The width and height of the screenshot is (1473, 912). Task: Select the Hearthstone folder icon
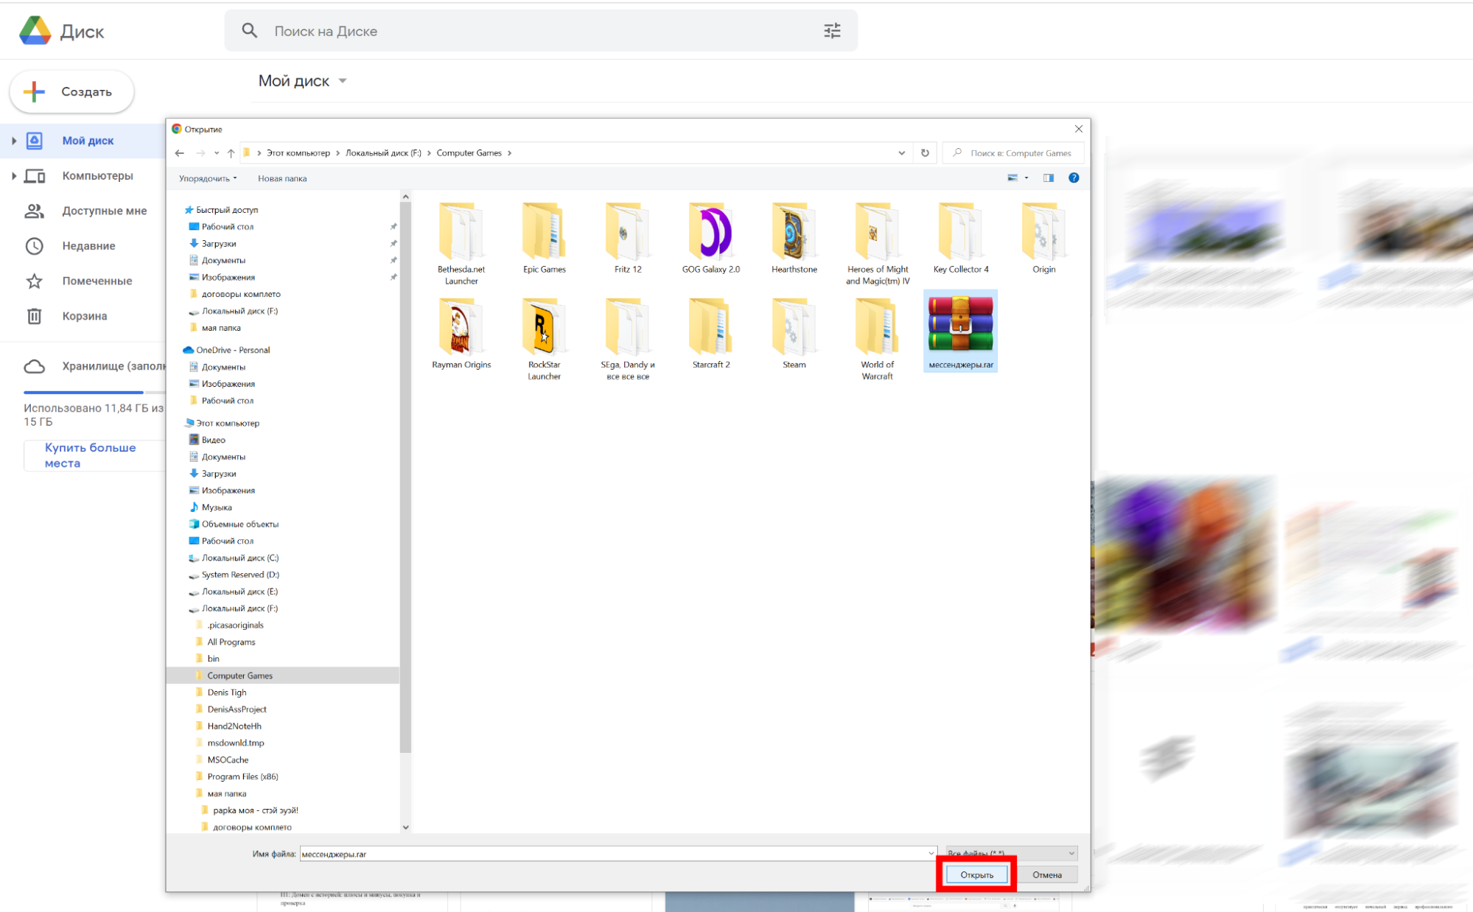coord(794,232)
